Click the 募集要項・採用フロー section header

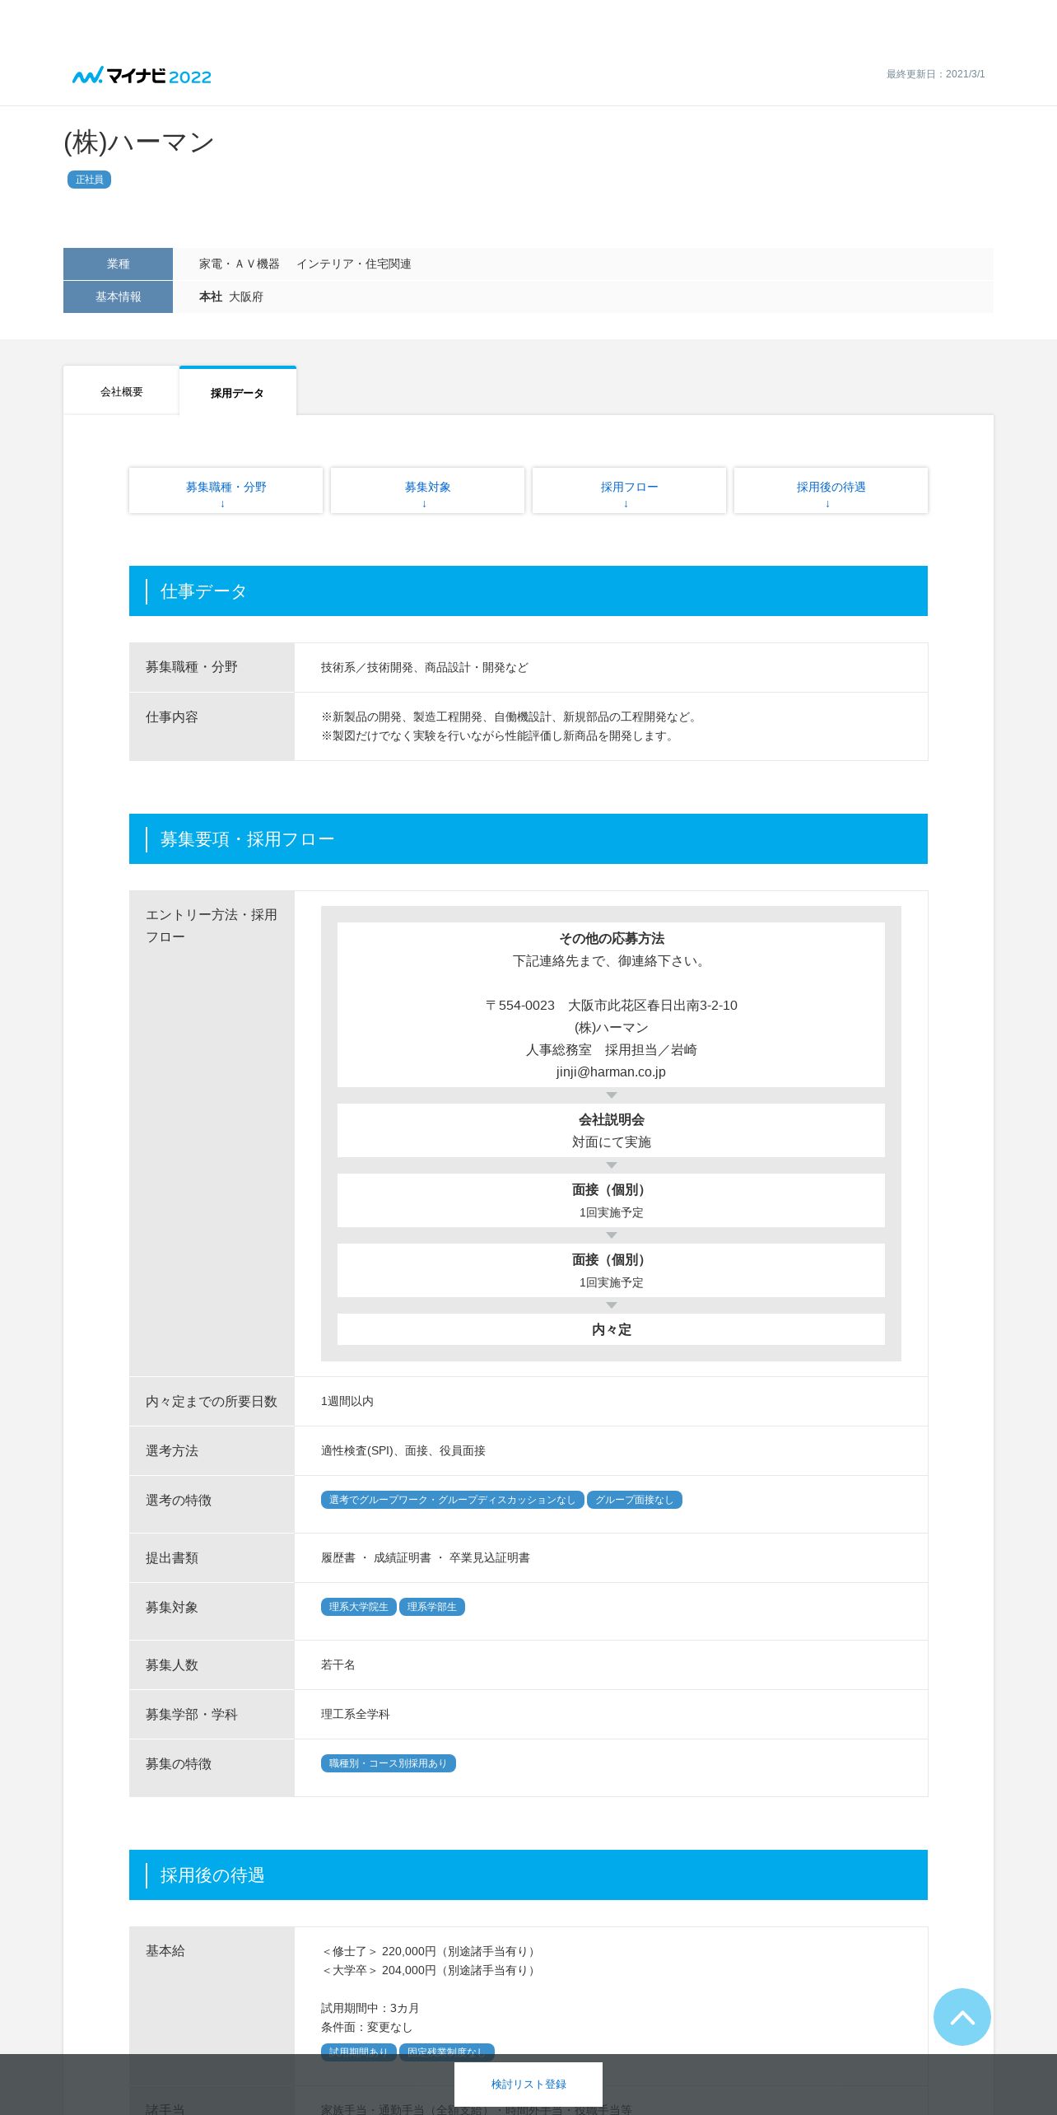tap(528, 838)
